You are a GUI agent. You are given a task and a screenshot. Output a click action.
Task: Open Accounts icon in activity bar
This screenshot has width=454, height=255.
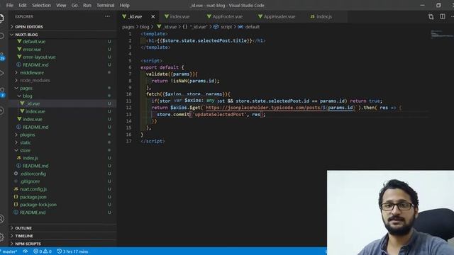pyautogui.click(x=1, y=219)
